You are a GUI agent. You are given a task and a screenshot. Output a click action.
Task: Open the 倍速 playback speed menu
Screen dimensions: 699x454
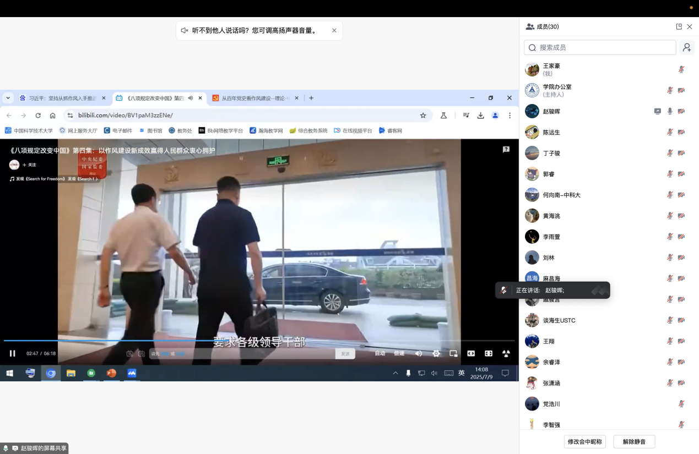399,353
